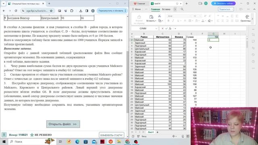
Task: Click the Обновить сейчас button
Action: (x=223, y=4)
